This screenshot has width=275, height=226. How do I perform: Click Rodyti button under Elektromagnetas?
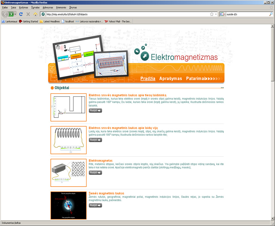click(x=95, y=173)
